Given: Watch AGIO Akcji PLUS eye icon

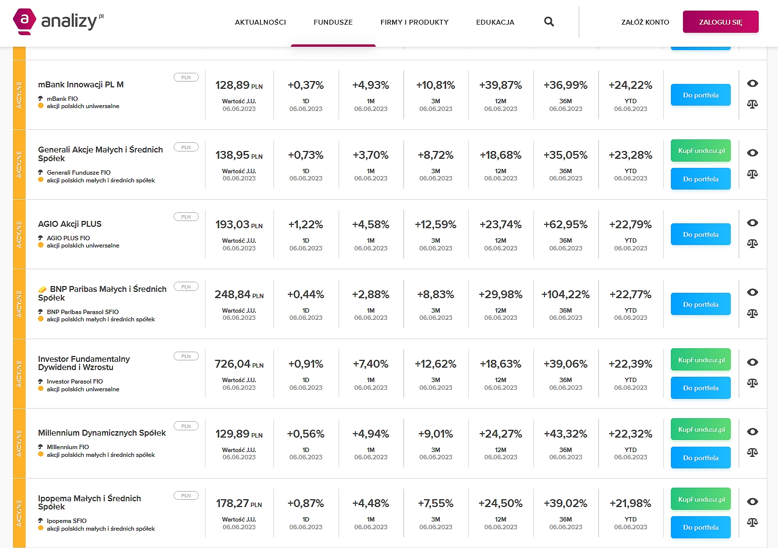Looking at the screenshot, I should click(x=752, y=223).
